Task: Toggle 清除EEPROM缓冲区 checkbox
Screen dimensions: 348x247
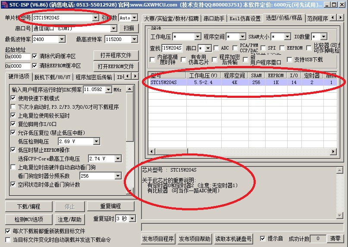Action: click(x=34, y=66)
